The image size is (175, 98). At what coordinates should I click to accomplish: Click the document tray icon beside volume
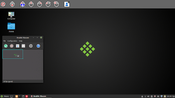pyautogui.click(x=151, y=96)
